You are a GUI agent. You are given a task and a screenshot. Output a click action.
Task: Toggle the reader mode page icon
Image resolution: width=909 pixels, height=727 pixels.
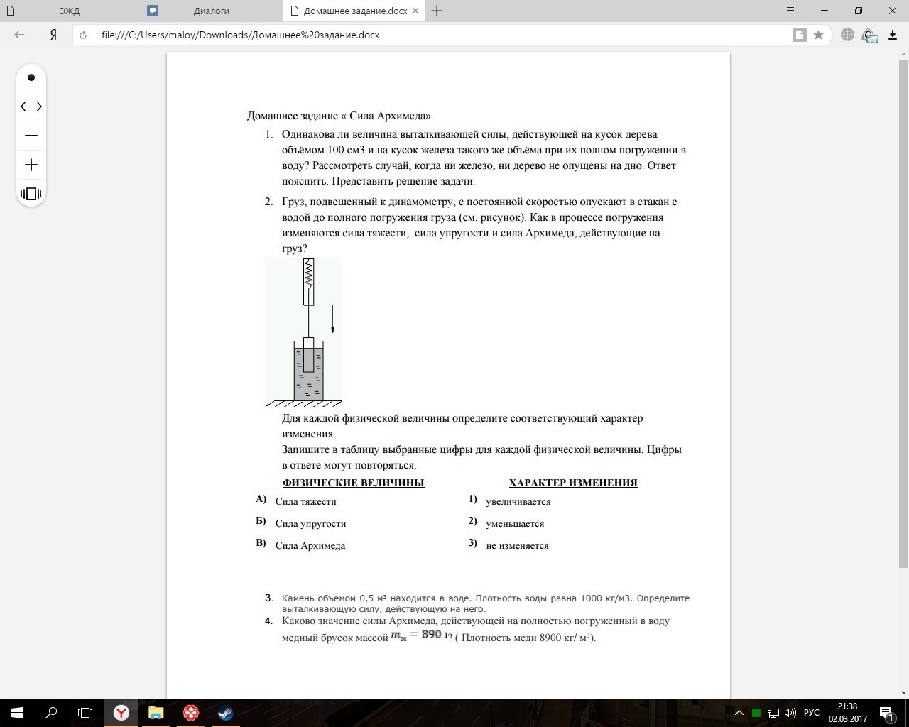coord(800,35)
